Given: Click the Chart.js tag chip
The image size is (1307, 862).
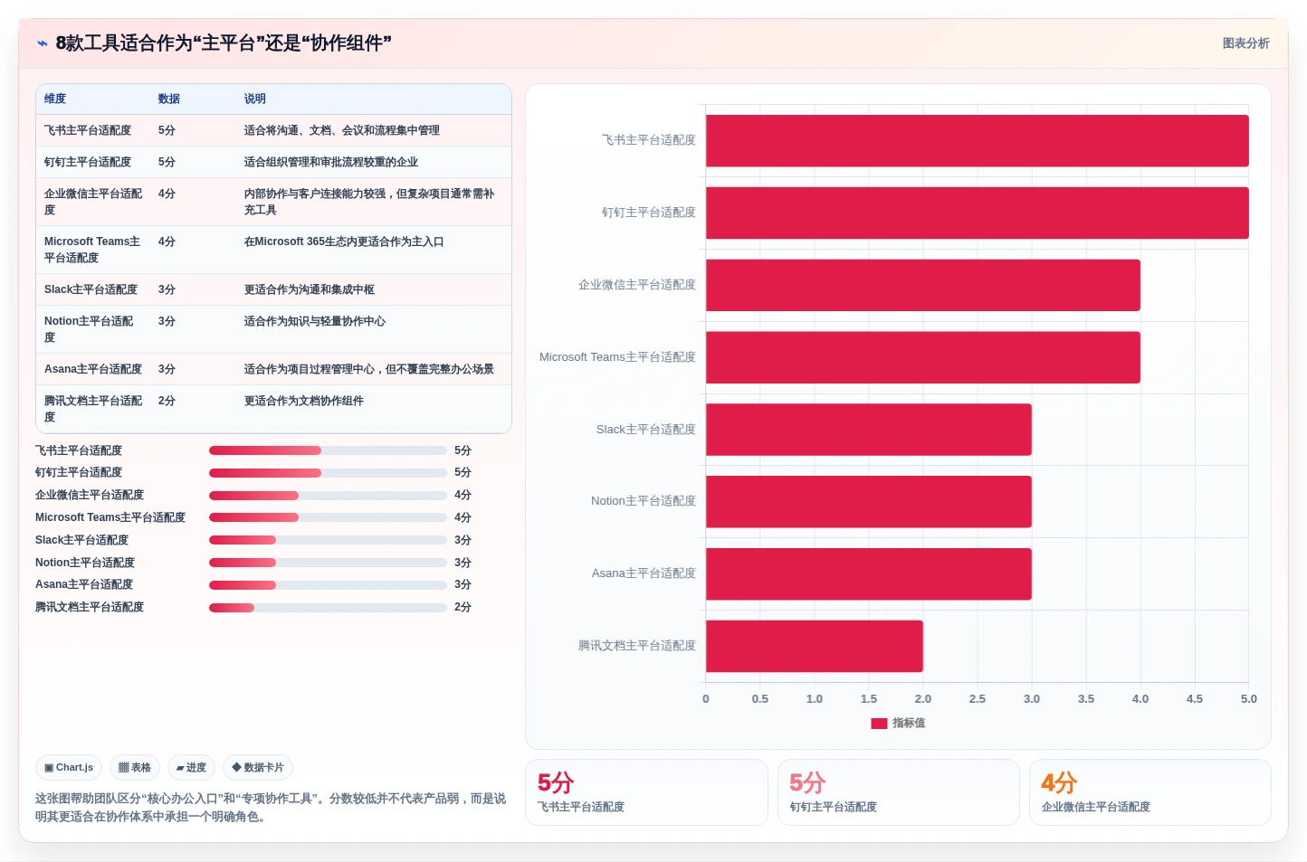Looking at the screenshot, I should 69,767.
